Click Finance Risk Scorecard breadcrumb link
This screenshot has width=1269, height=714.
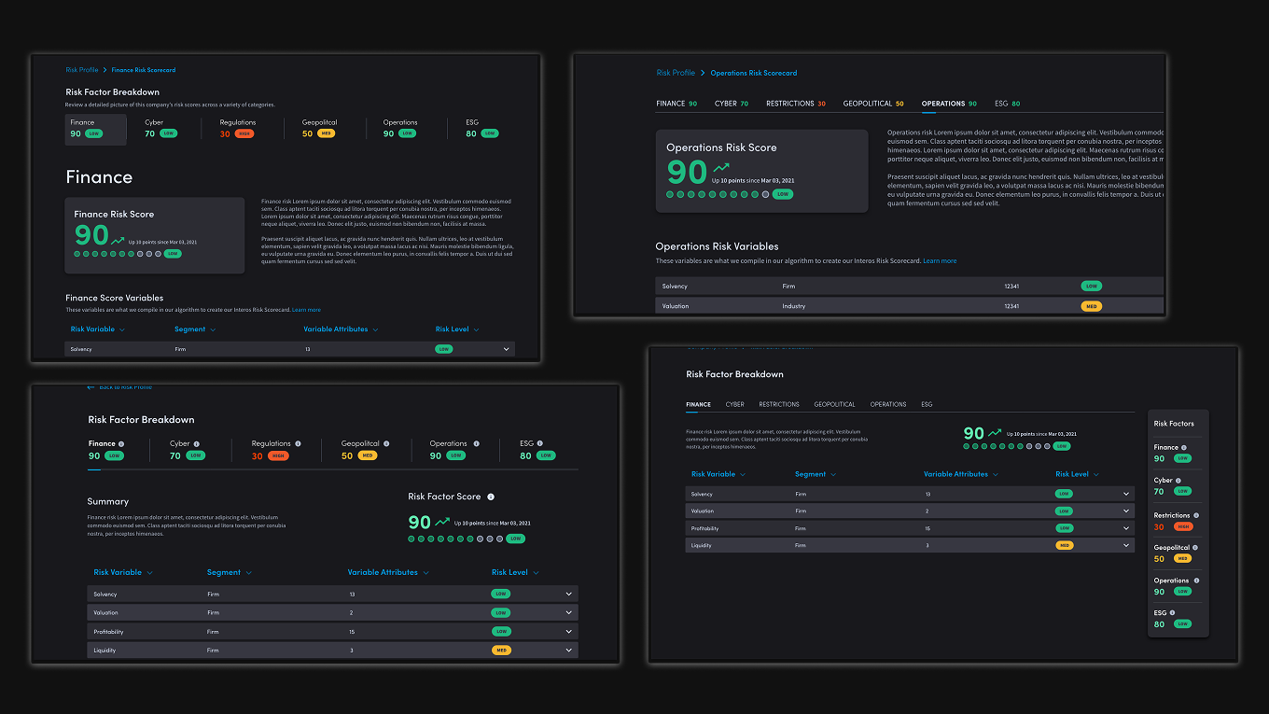pos(143,70)
